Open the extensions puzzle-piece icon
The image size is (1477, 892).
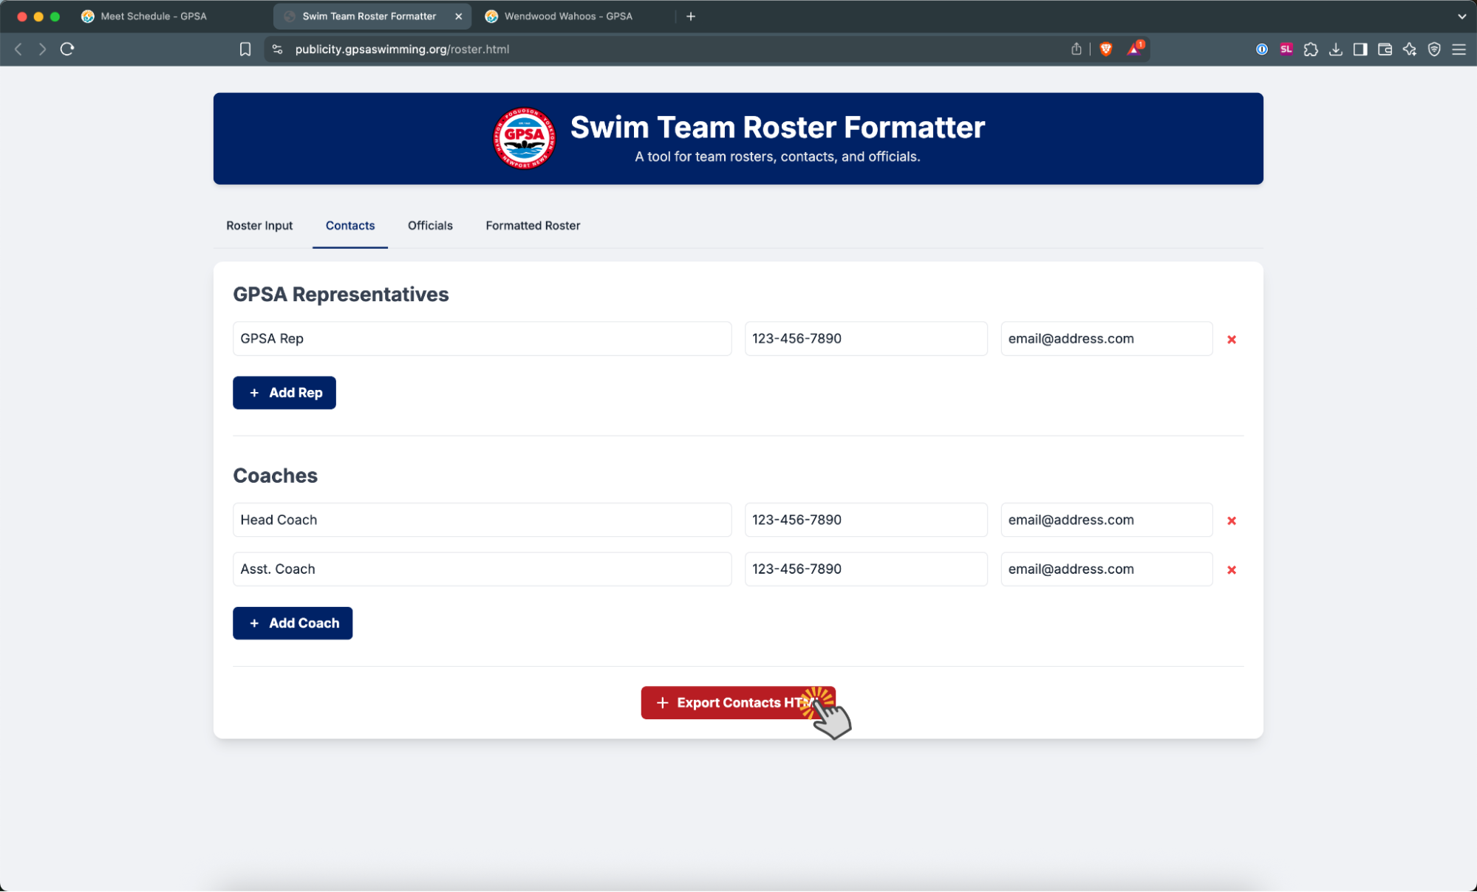pyautogui.click(x=1311, y=49)
